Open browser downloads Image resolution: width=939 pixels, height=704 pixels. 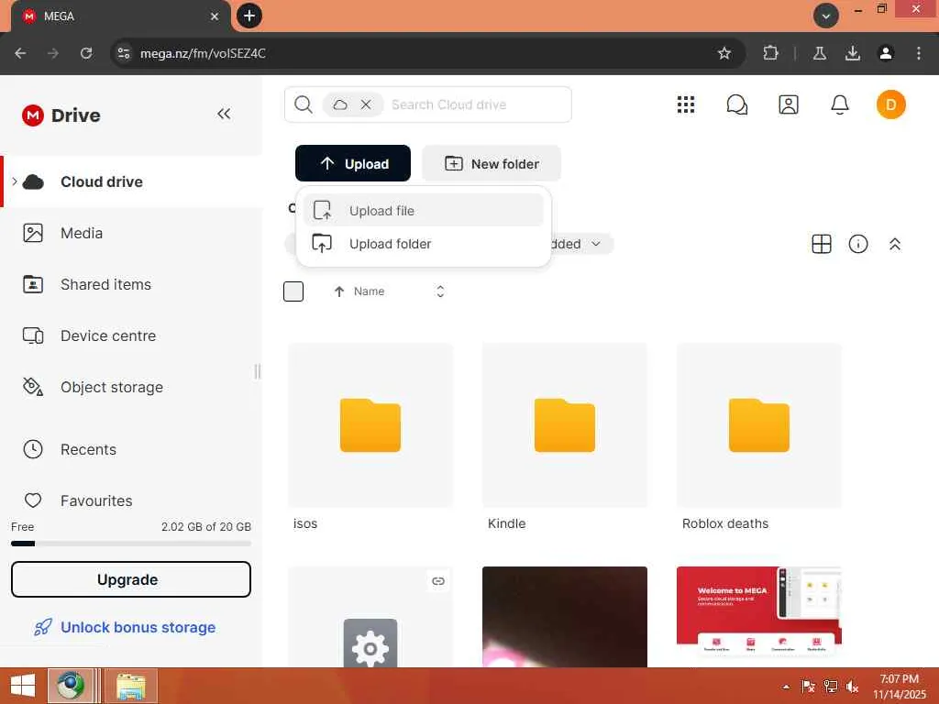click(x=853, y=53)
